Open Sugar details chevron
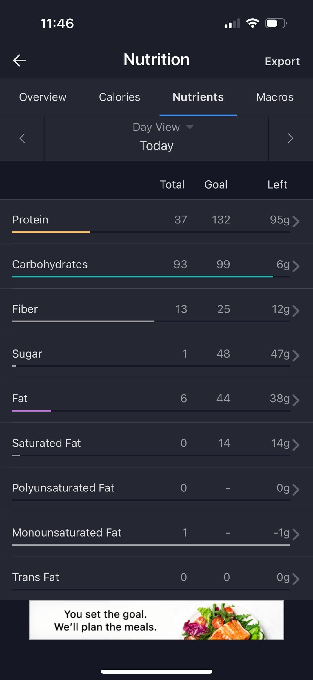 [296, 356]
